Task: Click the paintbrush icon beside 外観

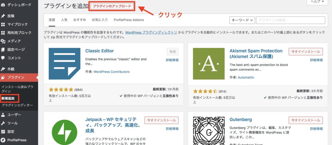Action: click(x=3, y=69)
